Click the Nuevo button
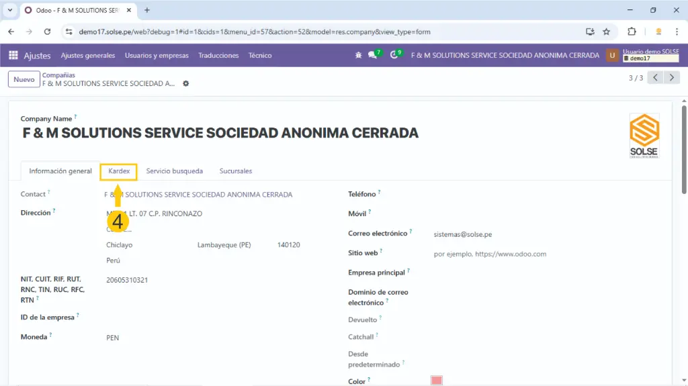This screenshot has width=688, height=386. click(x=24, y=79)
